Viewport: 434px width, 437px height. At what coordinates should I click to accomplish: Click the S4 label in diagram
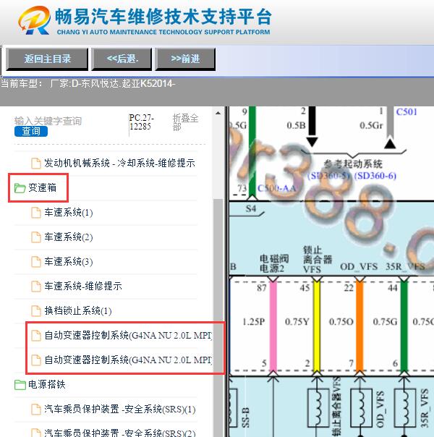pyautogui.click(x=251, y=208)
